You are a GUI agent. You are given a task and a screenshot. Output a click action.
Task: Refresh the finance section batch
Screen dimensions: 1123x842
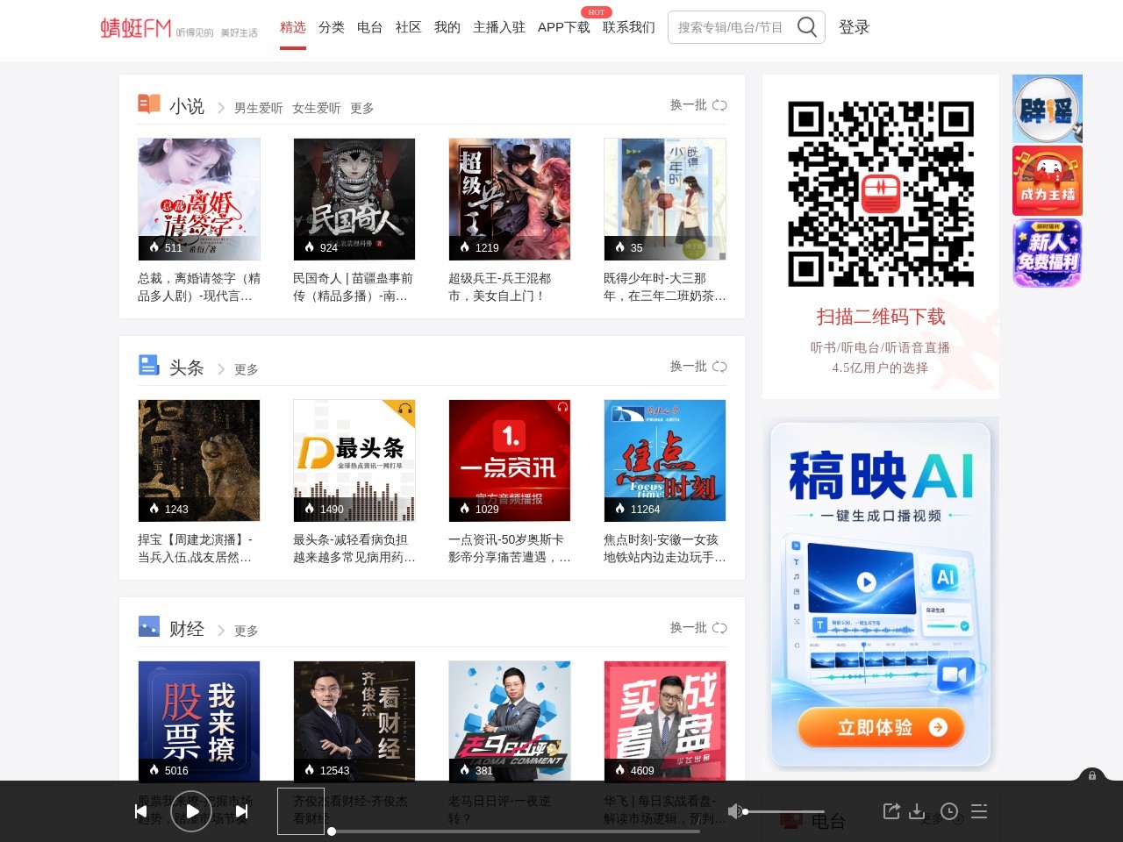[698, 628]
